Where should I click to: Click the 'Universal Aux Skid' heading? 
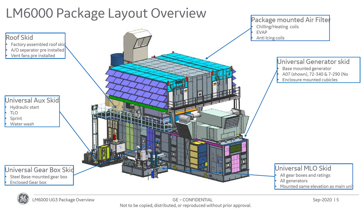click(x=32, y=100)
